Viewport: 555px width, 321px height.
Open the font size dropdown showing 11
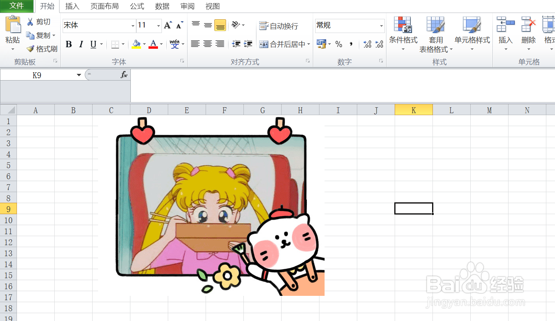pyautogui.click(x=158, y=26)
